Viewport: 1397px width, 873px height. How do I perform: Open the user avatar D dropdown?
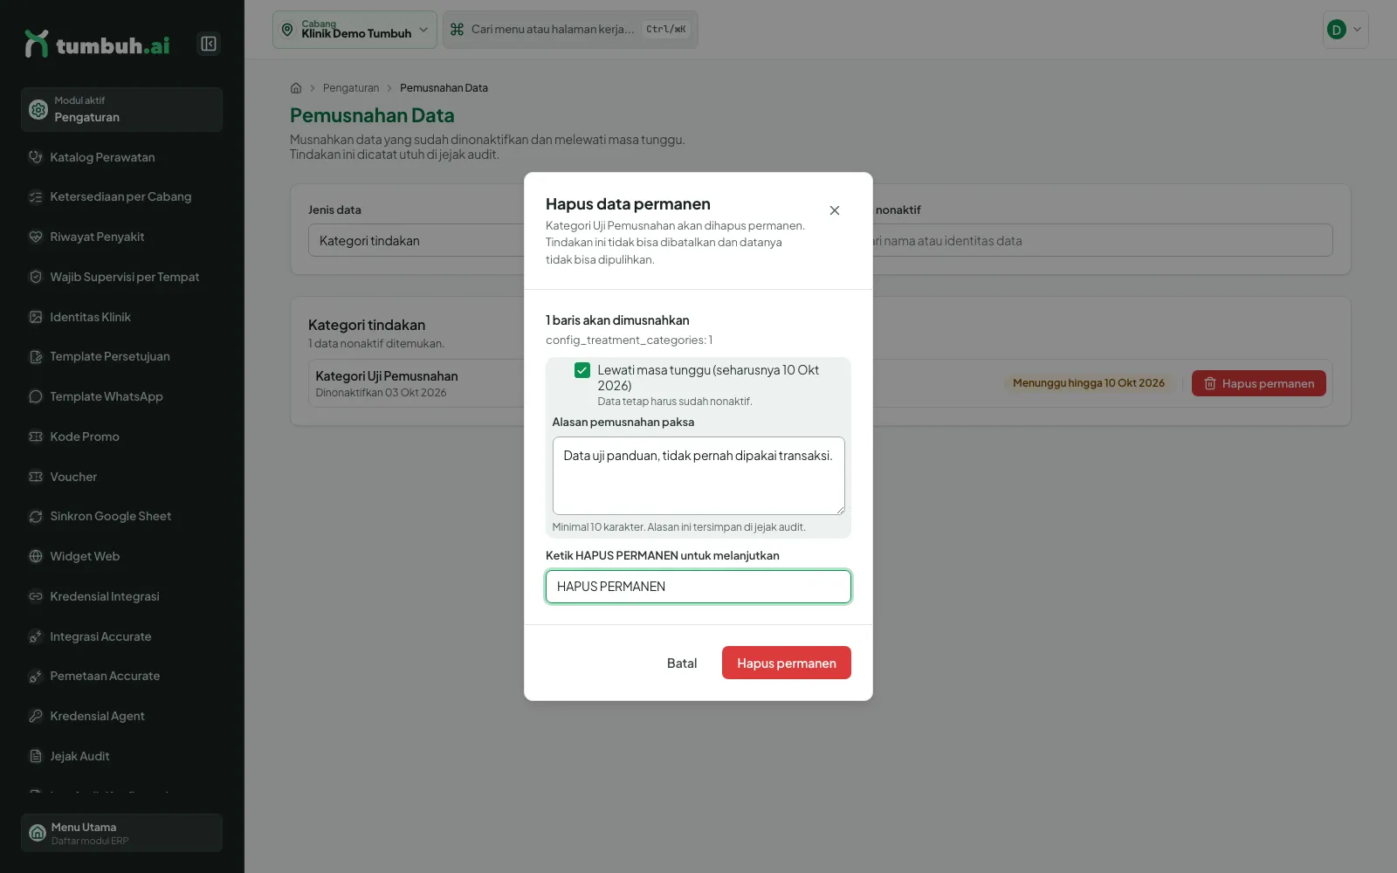(x=1345, y=30)
